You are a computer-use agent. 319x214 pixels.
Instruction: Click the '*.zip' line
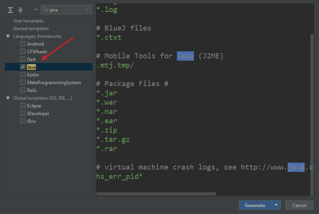click(x=107, y=130)
